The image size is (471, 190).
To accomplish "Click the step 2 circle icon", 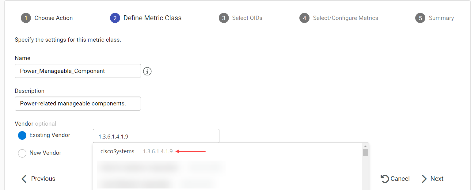I will point(115,18).
